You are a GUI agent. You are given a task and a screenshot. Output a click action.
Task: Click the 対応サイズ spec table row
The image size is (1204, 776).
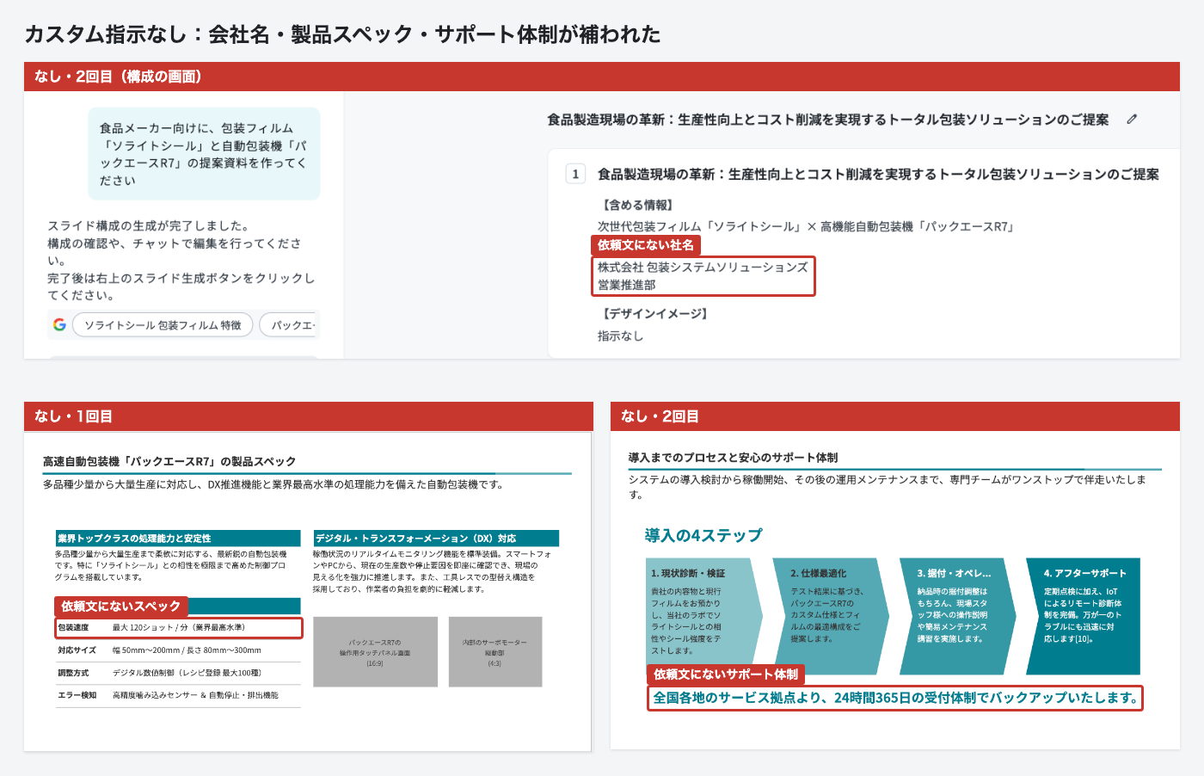179,650
